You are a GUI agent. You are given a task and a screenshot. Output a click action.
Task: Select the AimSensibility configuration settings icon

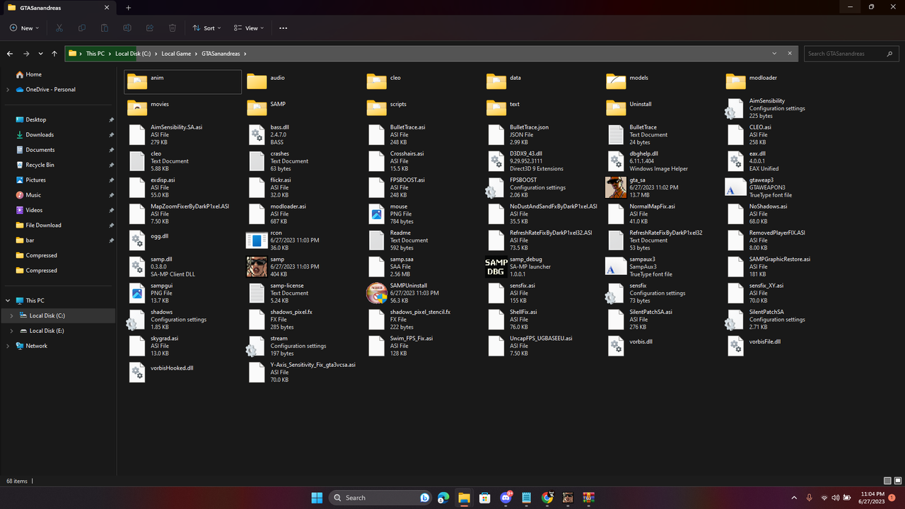click(x=735, y=108)
